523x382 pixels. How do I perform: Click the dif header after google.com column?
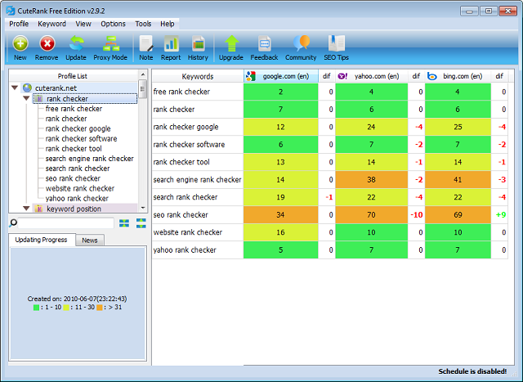(327, 76)
